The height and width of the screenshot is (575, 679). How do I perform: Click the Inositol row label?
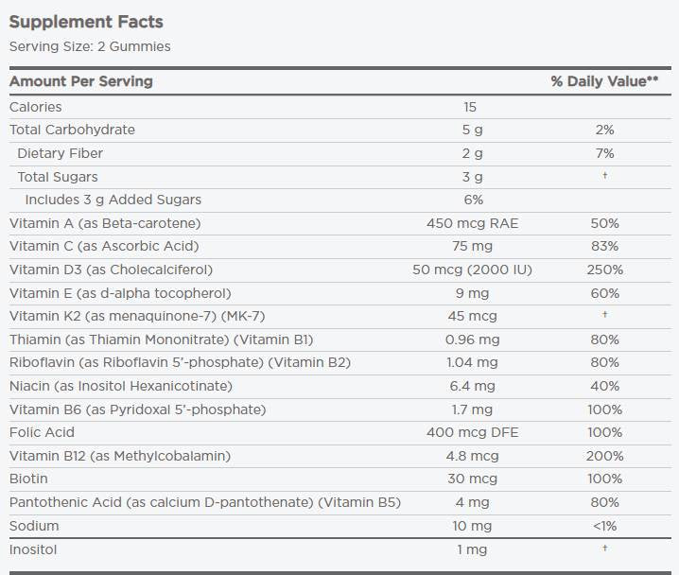(34, 549)
